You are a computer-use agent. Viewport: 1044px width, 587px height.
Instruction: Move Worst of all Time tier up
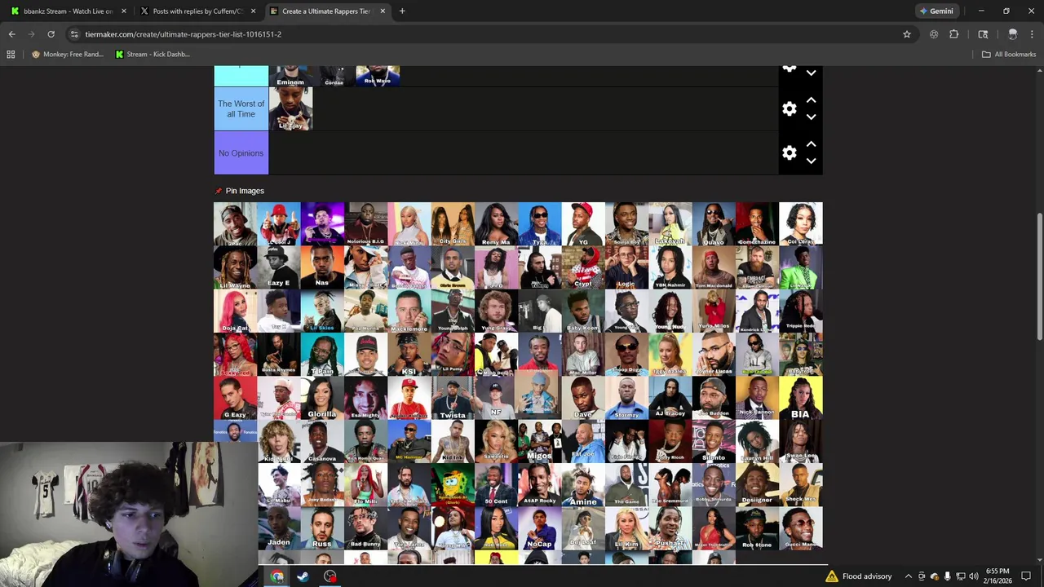(811, 100)
